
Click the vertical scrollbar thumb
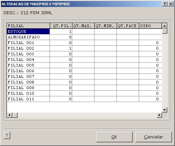164,31
